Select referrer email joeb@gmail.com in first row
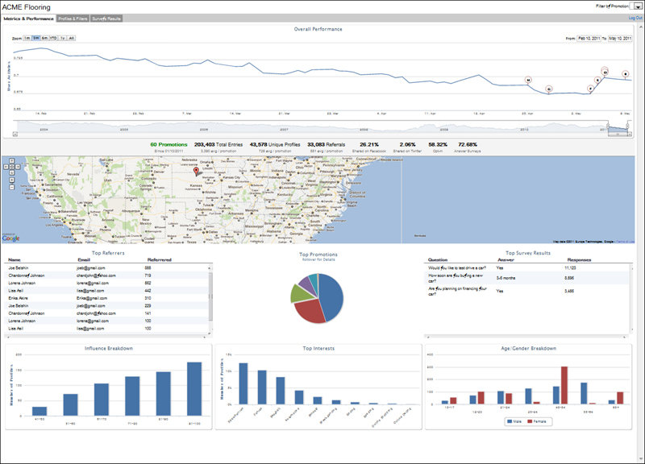The width and height of the screenshot is (645, 464). [x=91, y=268]
